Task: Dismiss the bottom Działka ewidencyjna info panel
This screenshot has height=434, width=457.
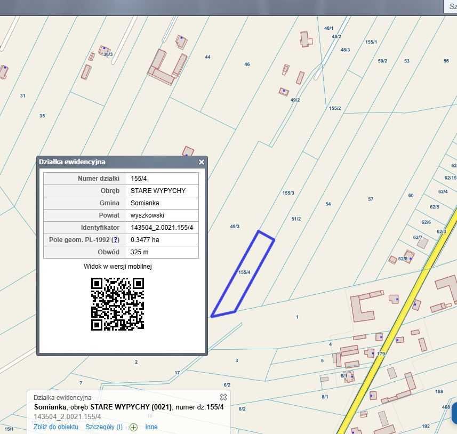Action: point(223,397)
